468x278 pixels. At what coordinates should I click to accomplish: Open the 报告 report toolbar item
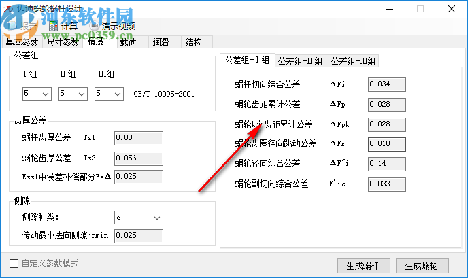(22, 27)
